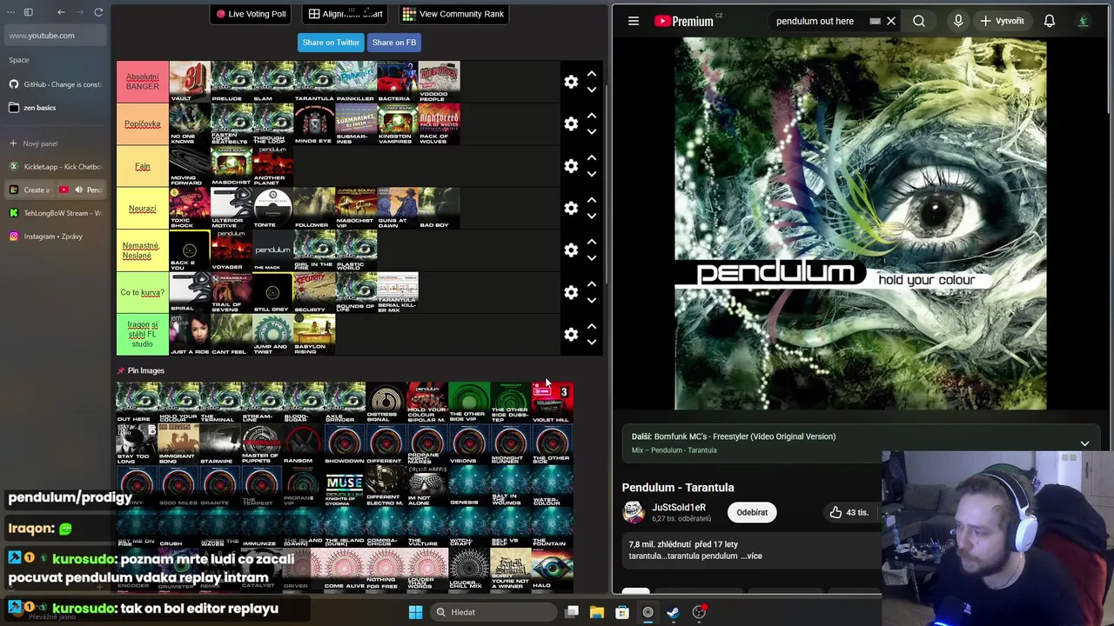This screenshot has height=626, width=1114.
Task: Open the JuStSold1eR channel name link
Action: click(679, 507)
